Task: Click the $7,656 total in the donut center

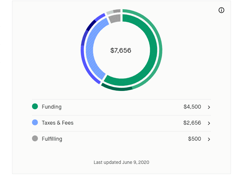Action: tap(121, 51)
